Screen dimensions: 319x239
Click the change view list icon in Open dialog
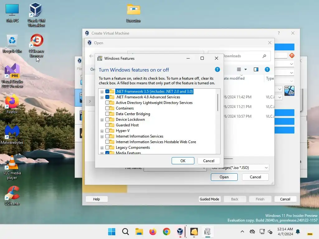click(x=239, y=69)
